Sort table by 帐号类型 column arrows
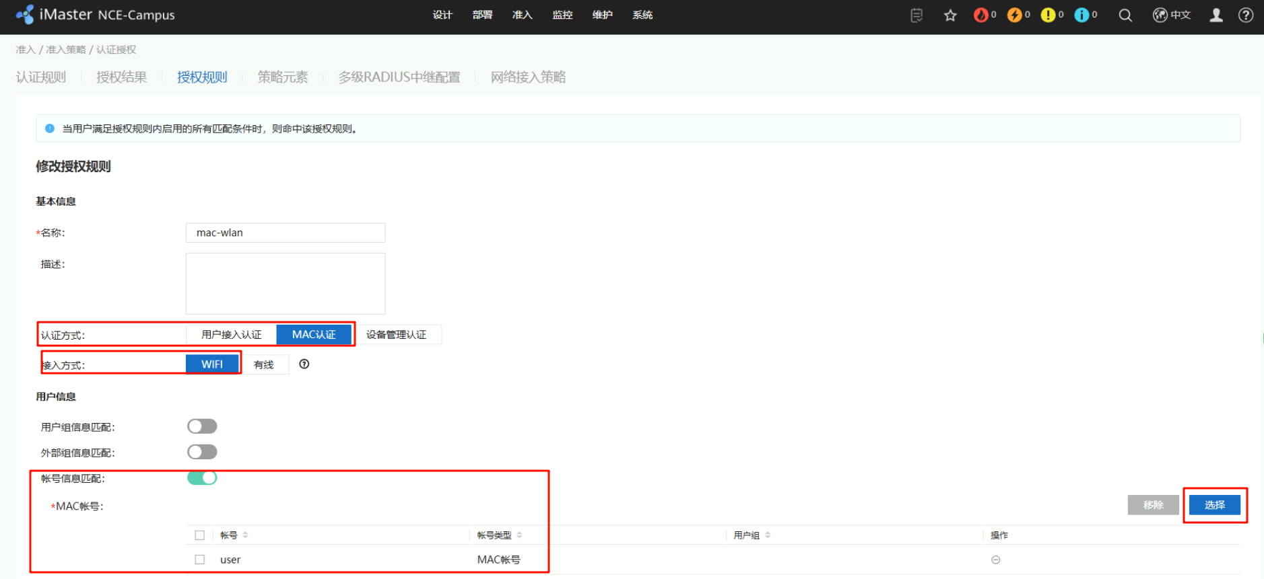 point(520,535)
